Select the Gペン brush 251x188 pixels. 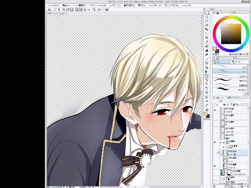[x=230, y=67]
